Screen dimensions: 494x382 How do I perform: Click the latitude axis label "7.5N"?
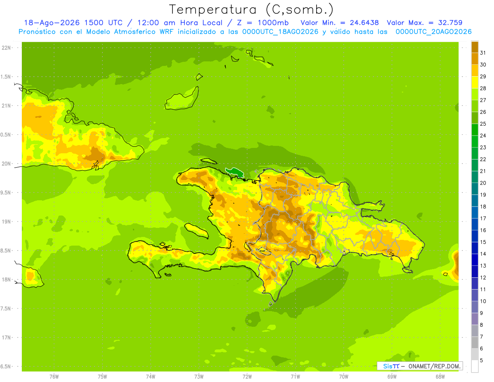(x=6, y=308)
